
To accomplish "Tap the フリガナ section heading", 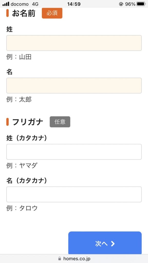I will pyautogui.click(x=28, y=122).
